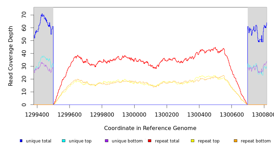Select the 'unique total' legend label

[x=38, y=141]
